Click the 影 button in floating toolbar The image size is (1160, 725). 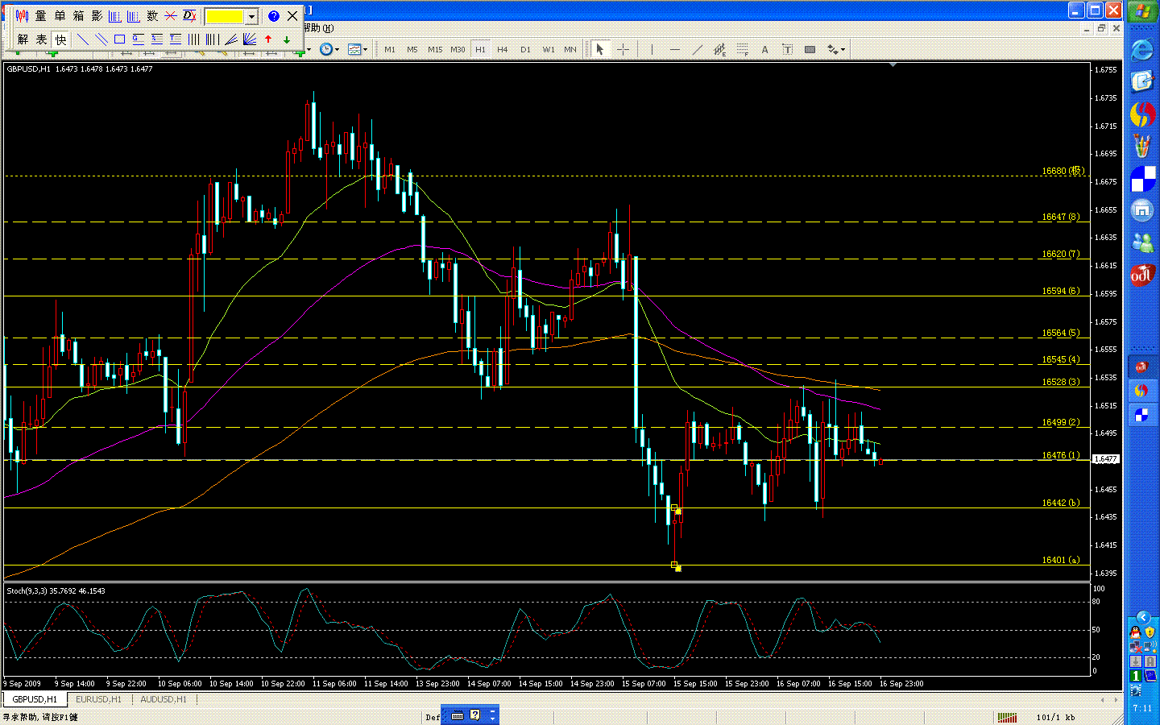[x=97, y=16]
